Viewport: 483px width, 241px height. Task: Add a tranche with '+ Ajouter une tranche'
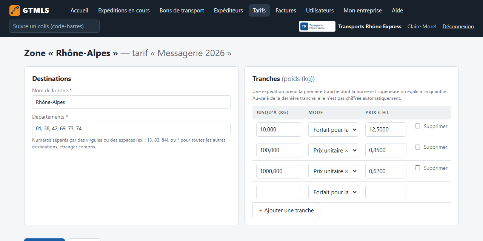(x=286, y=210)
